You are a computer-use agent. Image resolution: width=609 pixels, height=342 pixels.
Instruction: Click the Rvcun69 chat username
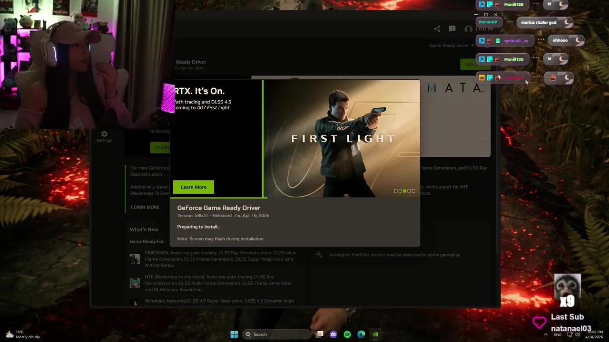(488, 22)
